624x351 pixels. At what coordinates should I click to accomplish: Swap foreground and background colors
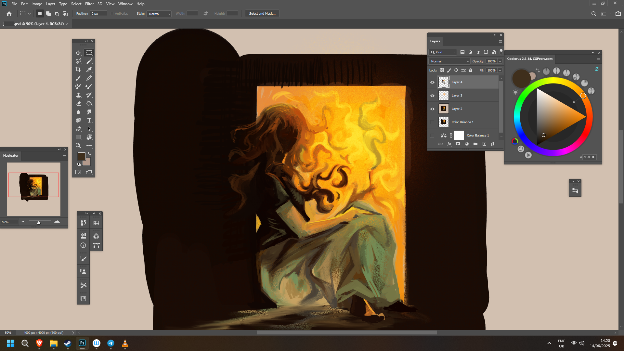pyautogui.click(x=89, y=154)
